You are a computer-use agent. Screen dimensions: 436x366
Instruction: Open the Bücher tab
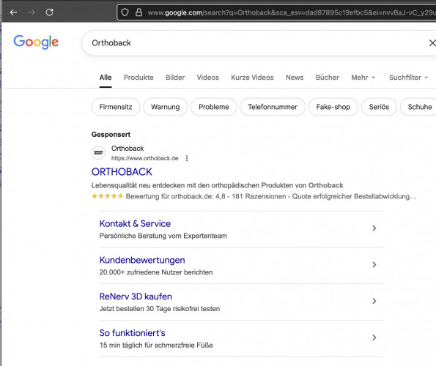click(x=328, y=78)
